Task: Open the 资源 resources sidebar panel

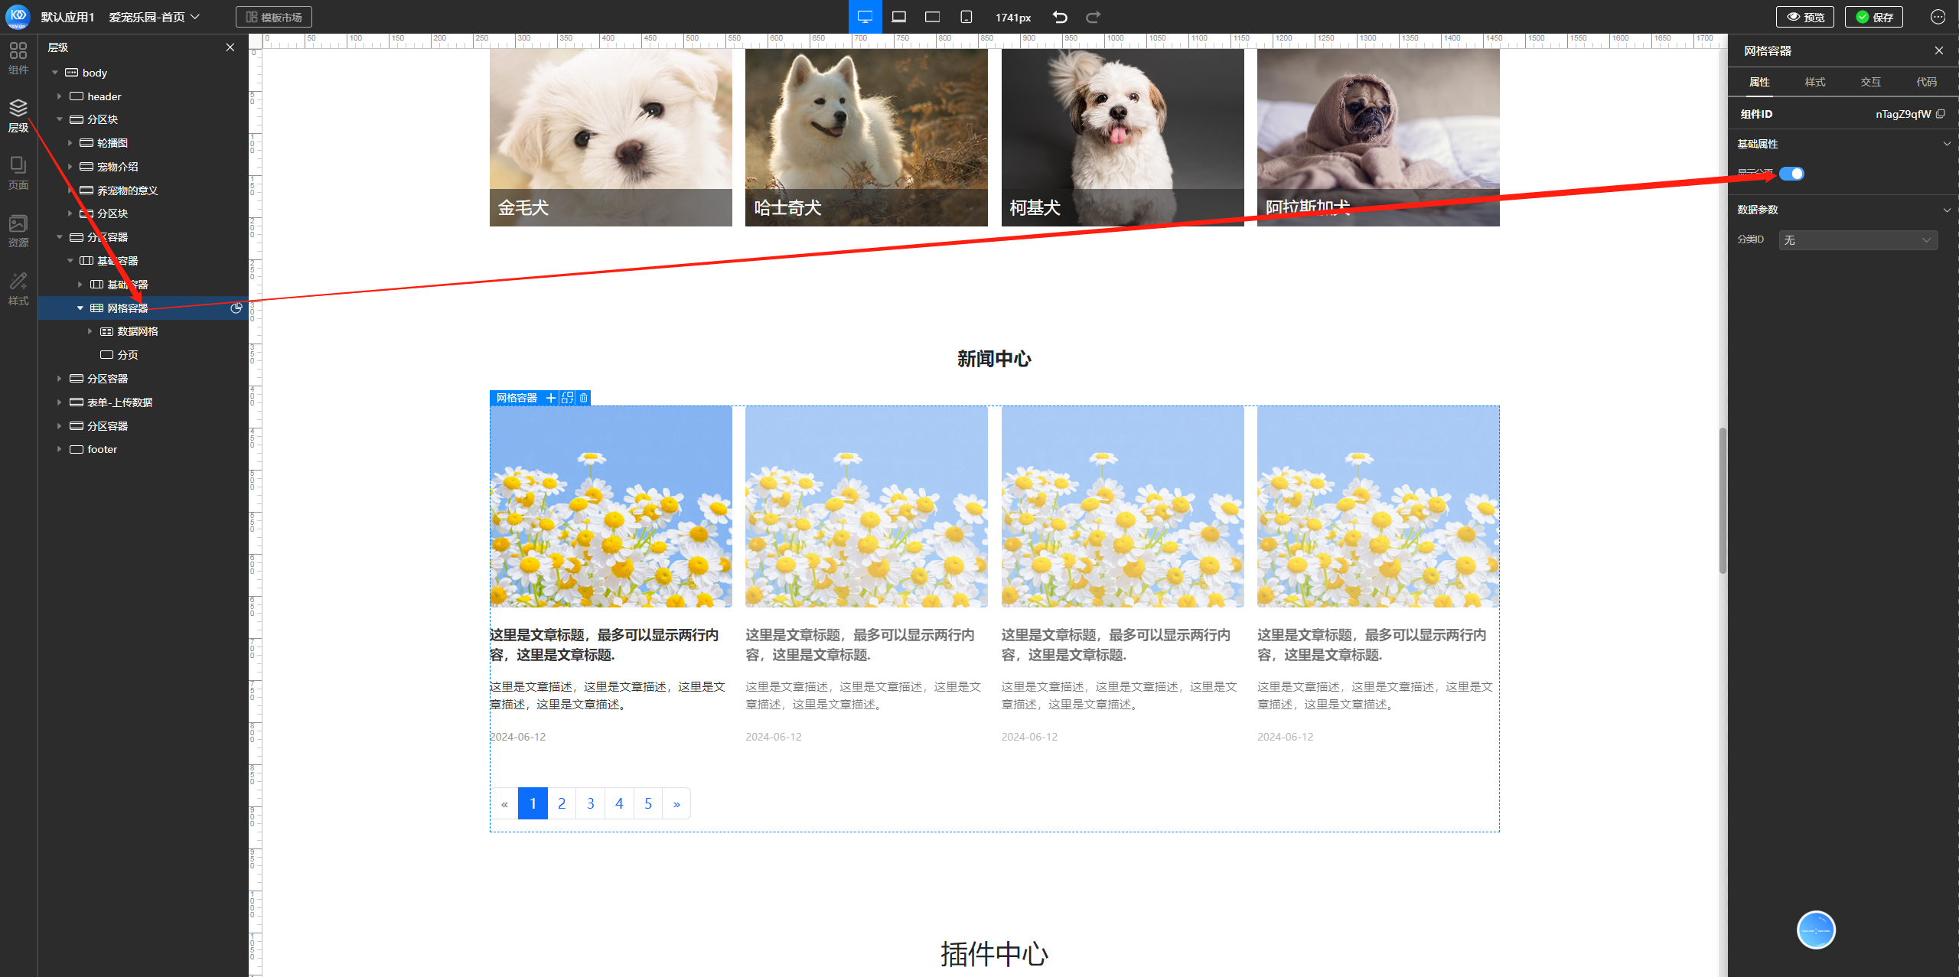Action: pos(18,231)
